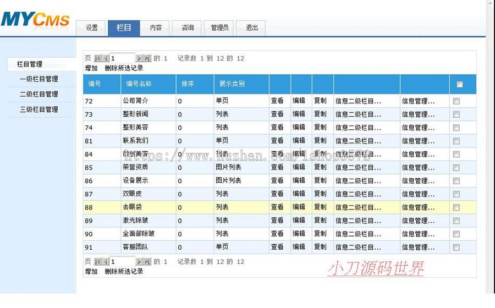The width and height of the screenshot is (495, 308).
Task: Click 增加 link above the table
Action: pyautogui.click(x=91, y=68)
